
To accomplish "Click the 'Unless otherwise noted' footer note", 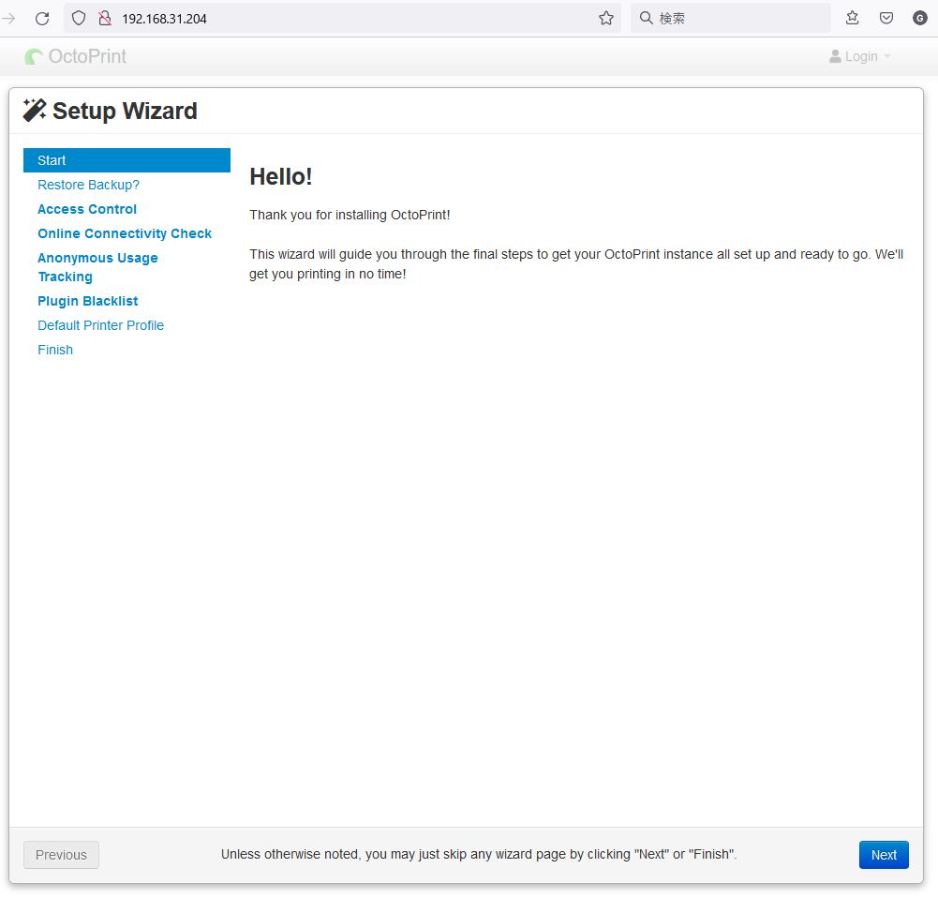I will click(479, 854).
